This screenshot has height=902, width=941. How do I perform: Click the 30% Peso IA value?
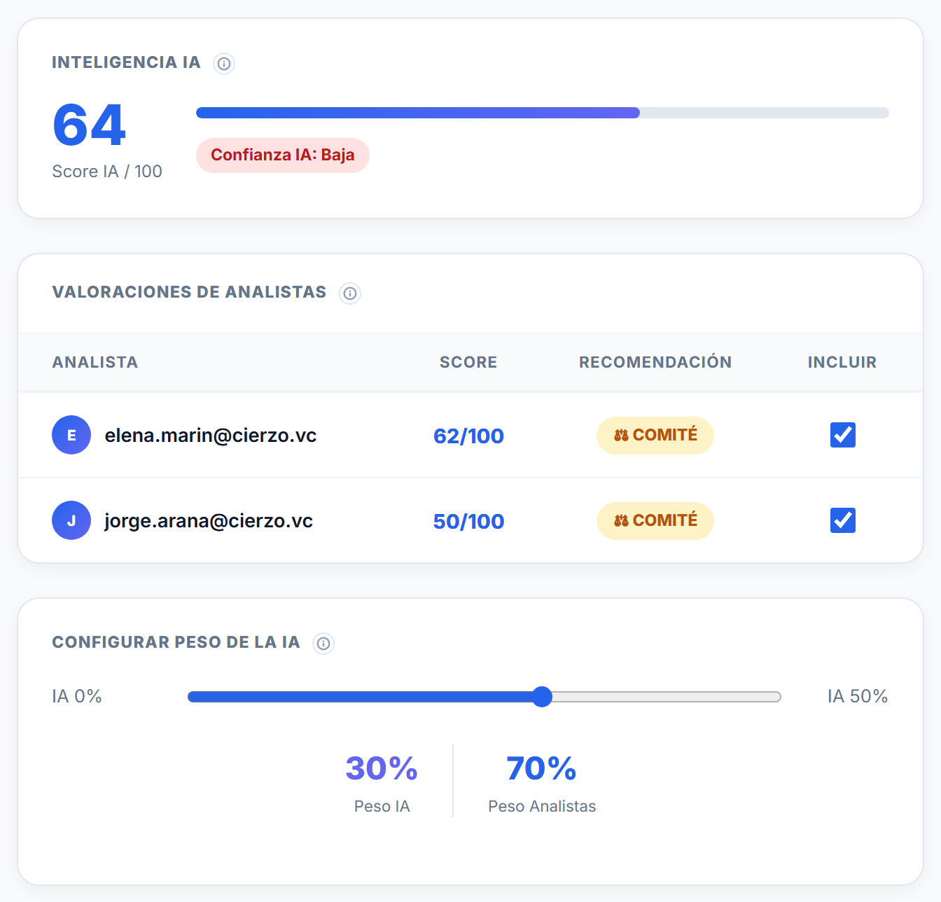pos(382,768)
